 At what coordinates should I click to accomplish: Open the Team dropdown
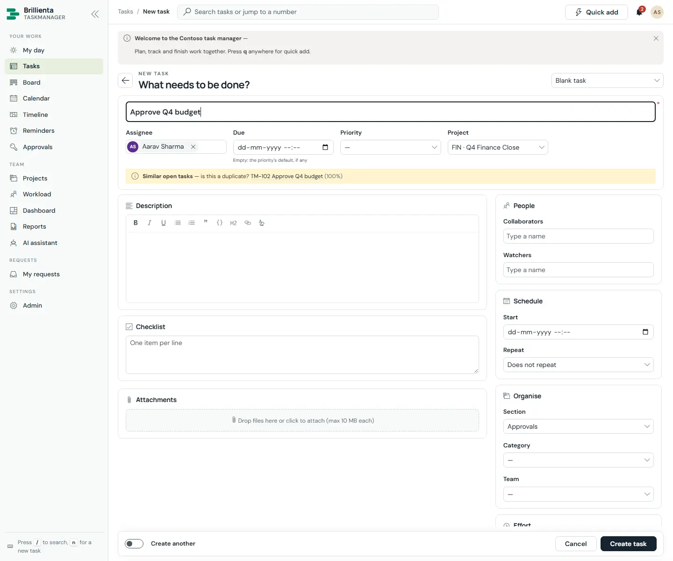(x=579, y=494)
